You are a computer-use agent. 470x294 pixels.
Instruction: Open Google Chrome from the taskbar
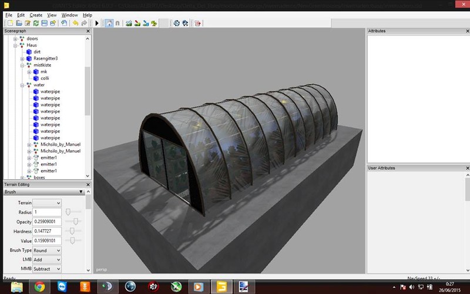39,286
